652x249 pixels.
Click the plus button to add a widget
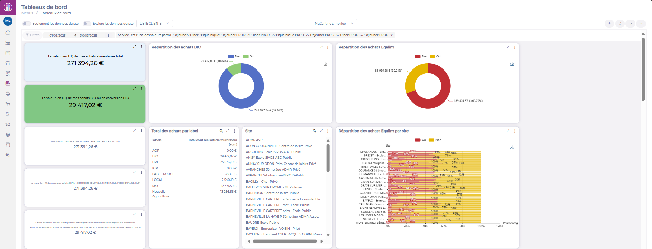tap(609, 24)
